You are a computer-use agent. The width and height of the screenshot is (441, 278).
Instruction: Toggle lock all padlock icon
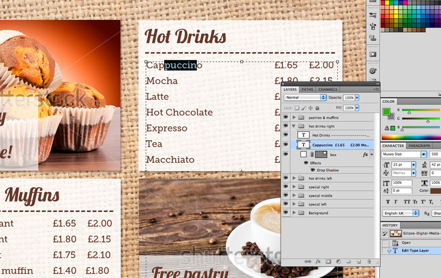click(x=318, y=108)
